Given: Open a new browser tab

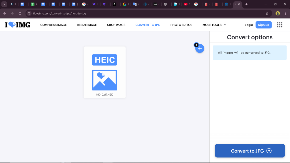Looking at the screenshot, I should point(246,4).
